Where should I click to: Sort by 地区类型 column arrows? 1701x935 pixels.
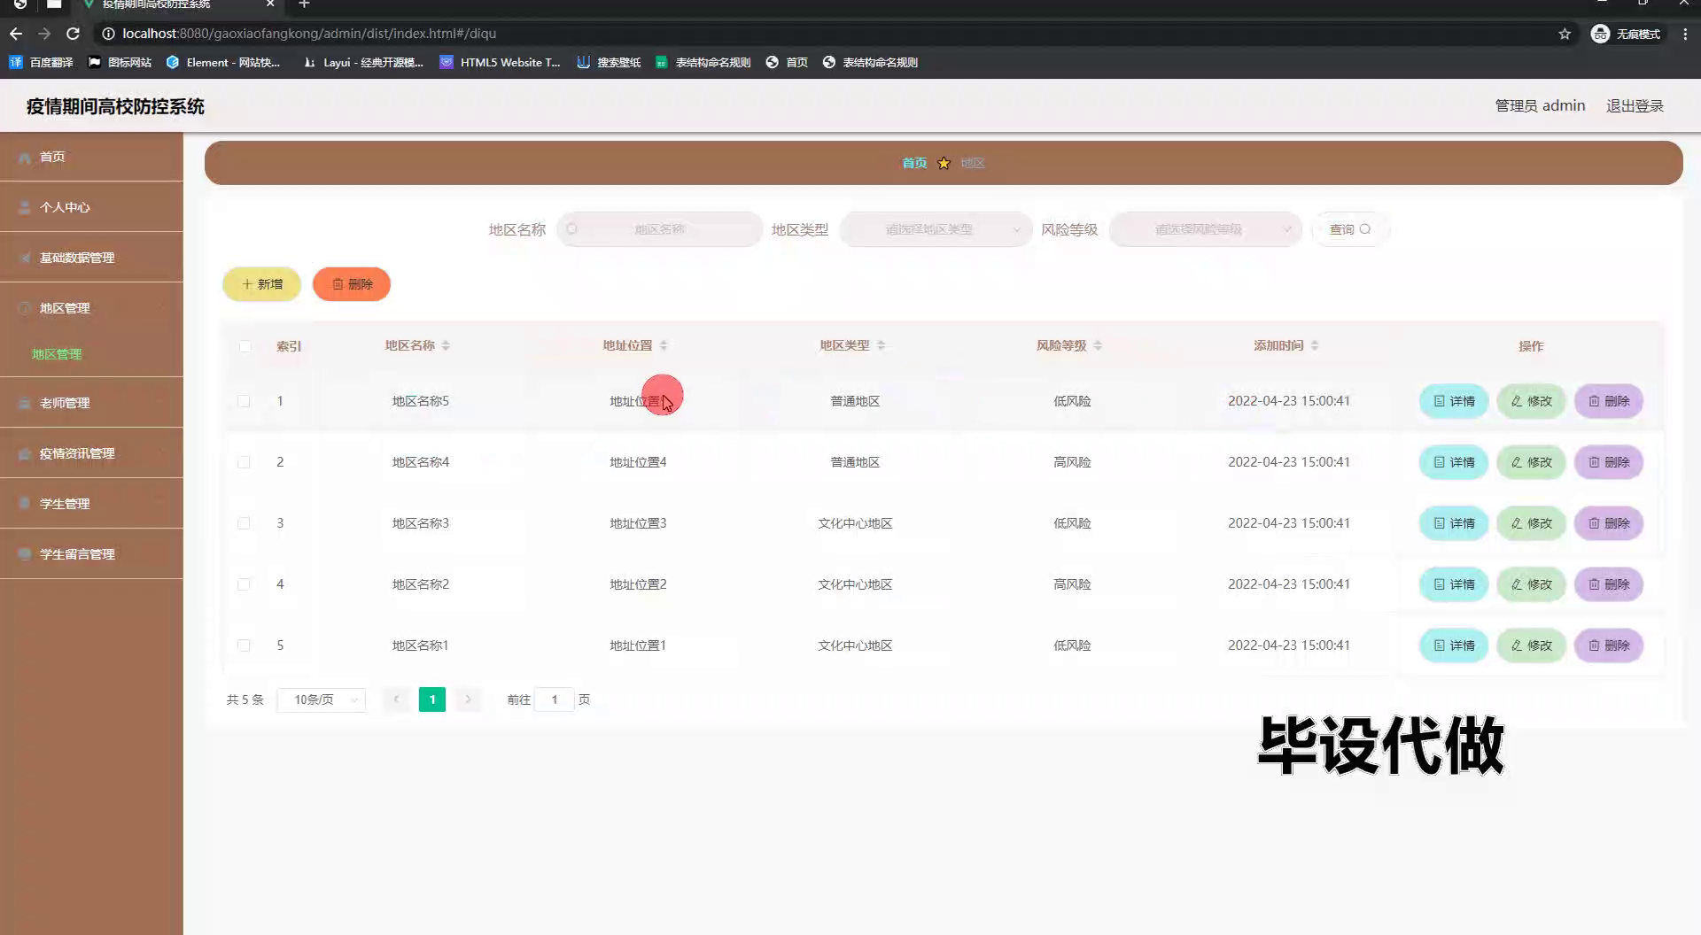click(881, 345)
